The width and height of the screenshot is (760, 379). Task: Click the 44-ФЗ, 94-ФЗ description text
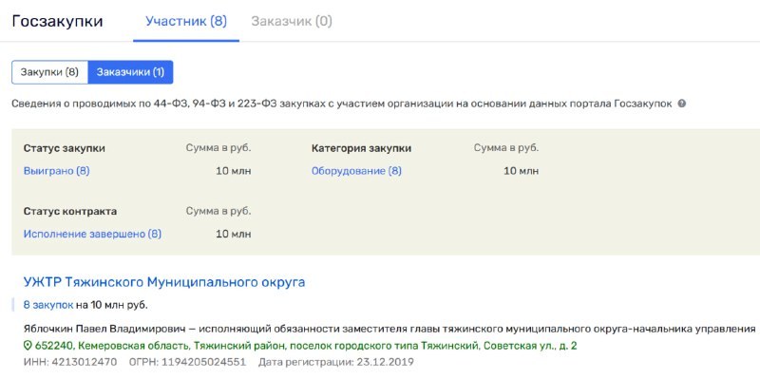tap(342, 104)
